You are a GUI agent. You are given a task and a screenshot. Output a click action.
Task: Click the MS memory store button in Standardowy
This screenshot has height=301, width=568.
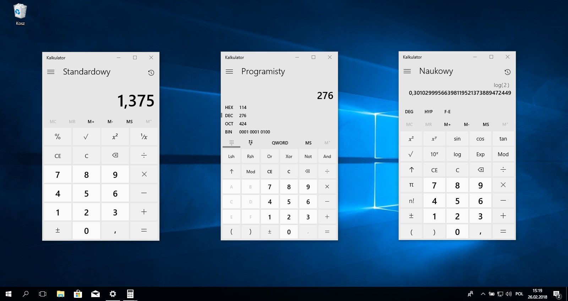[x=130, y=121]
